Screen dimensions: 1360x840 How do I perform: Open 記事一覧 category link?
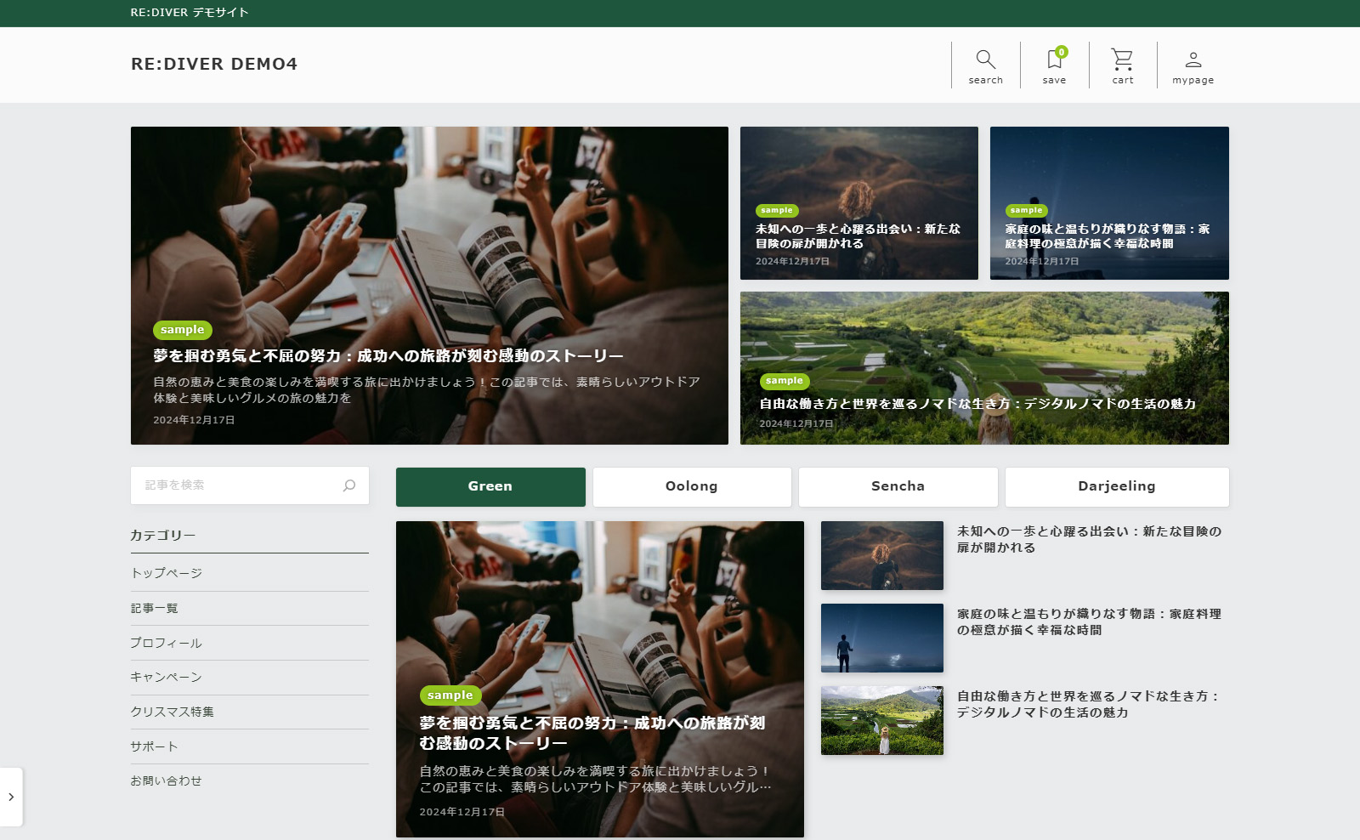pyautogui.click(x=155, y=608)
